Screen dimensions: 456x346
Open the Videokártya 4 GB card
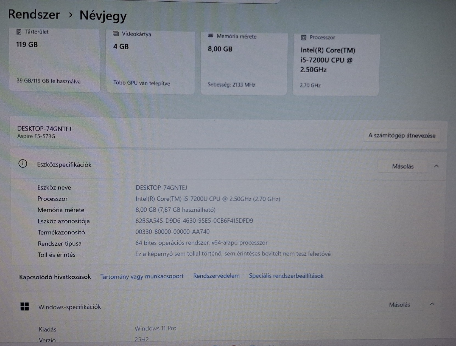(x=150, y=62)
